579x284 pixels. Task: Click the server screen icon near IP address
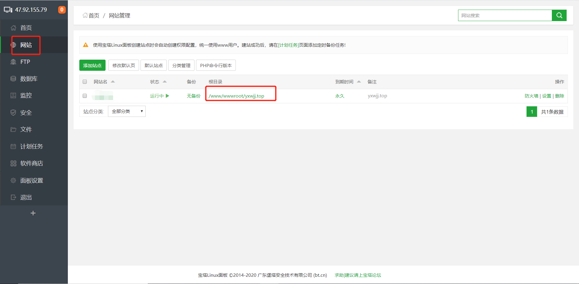point(8,10)
